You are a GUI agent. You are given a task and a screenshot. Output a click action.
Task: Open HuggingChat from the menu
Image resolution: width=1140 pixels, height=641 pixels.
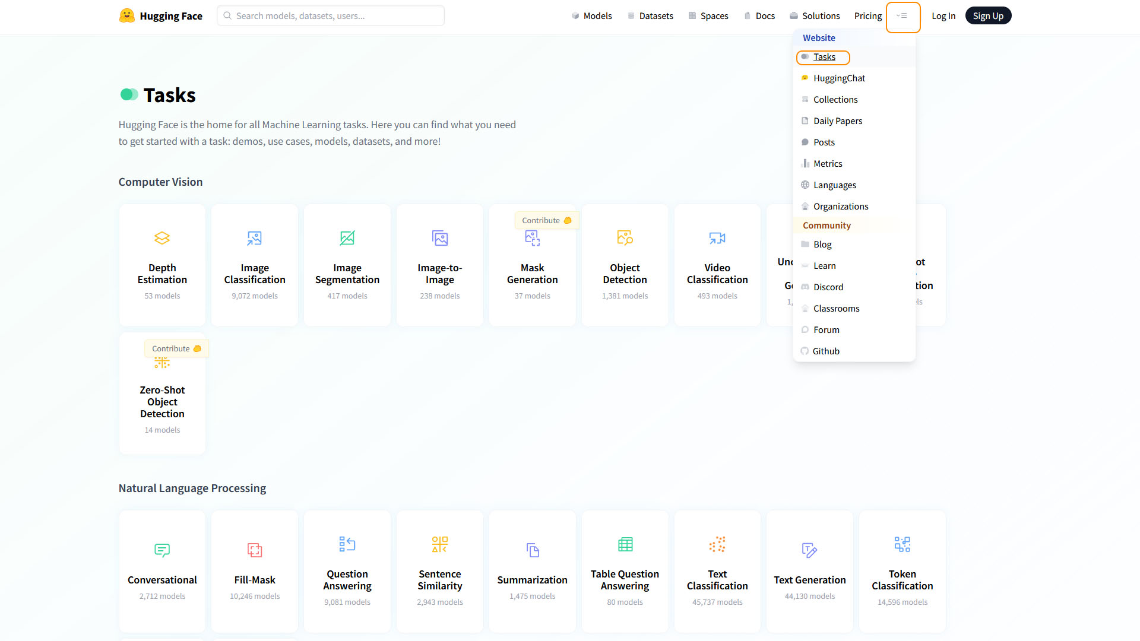click(839, 78)
